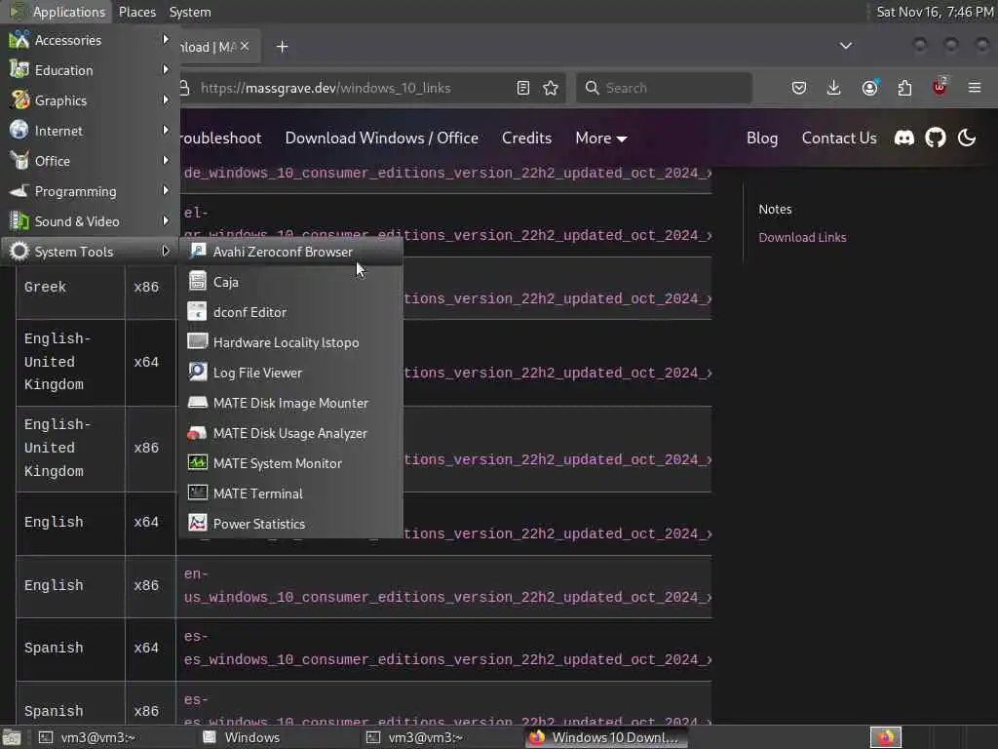The width and height of the screenshot is (998, 749).
Task: Open Log File Viewer
Action: tap(290, 373)
